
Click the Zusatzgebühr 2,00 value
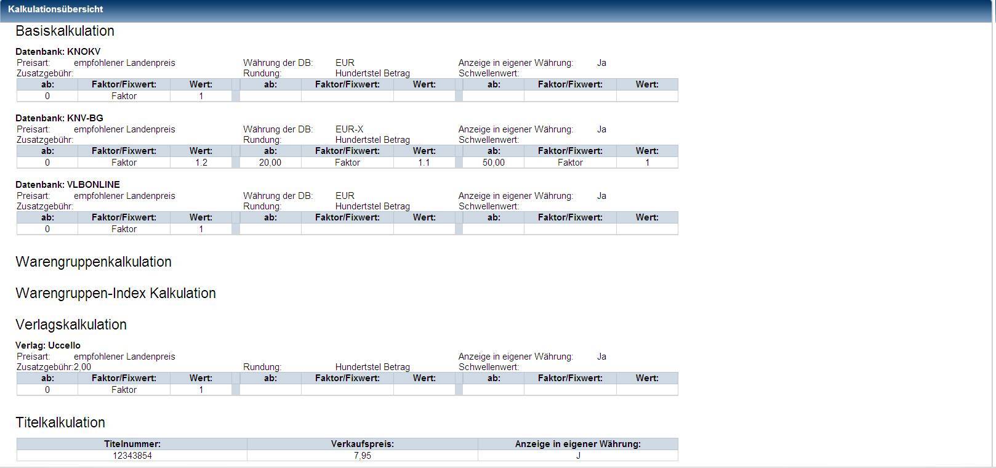82,367
